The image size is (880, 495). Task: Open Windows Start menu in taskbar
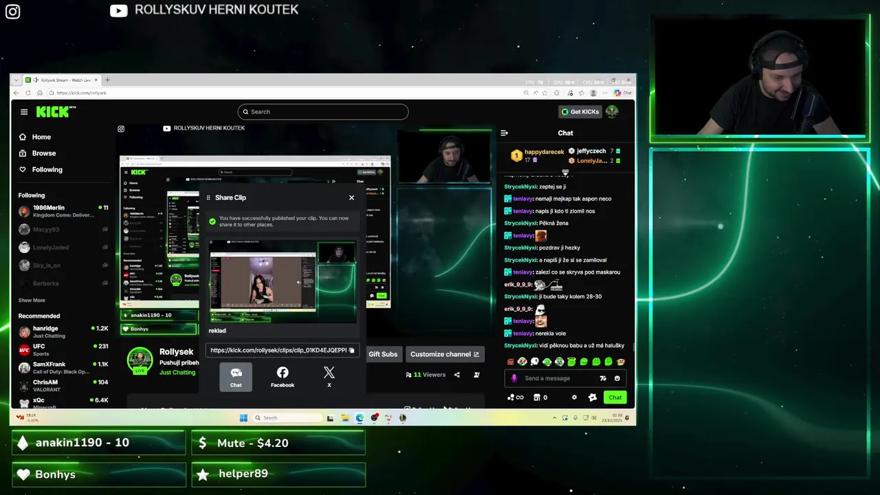[243, 418]
